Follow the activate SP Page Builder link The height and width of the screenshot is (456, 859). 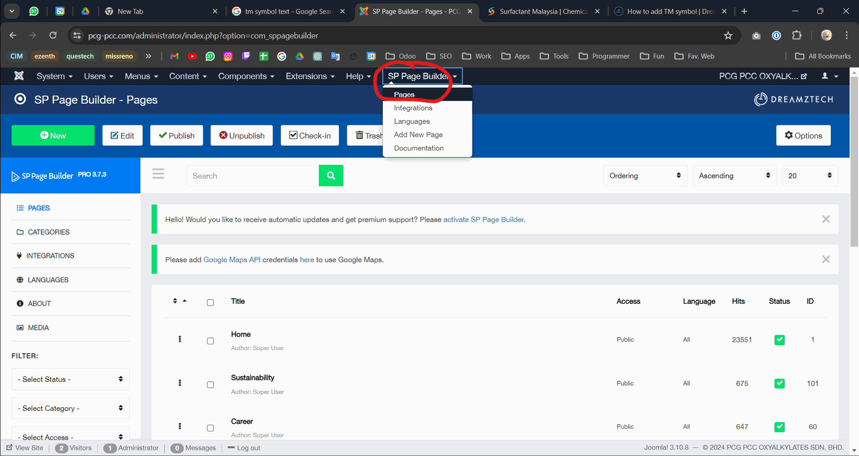pyautogui.click(x=484, y=220)
